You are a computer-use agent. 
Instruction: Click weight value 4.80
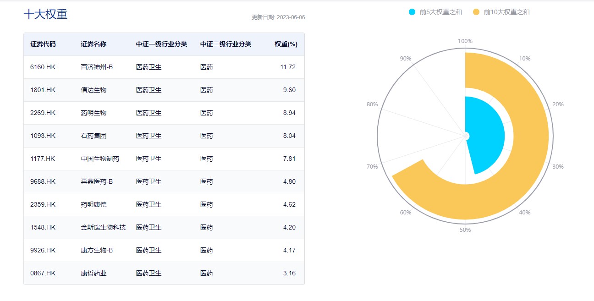pos(289,181)
